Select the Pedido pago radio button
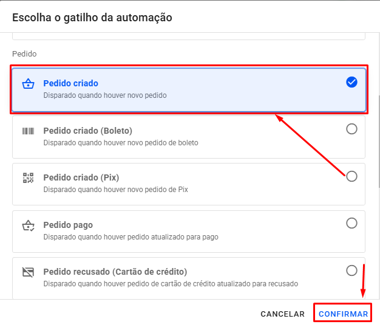This screenshot has width=380, height=327. click(x=351, y=223)
